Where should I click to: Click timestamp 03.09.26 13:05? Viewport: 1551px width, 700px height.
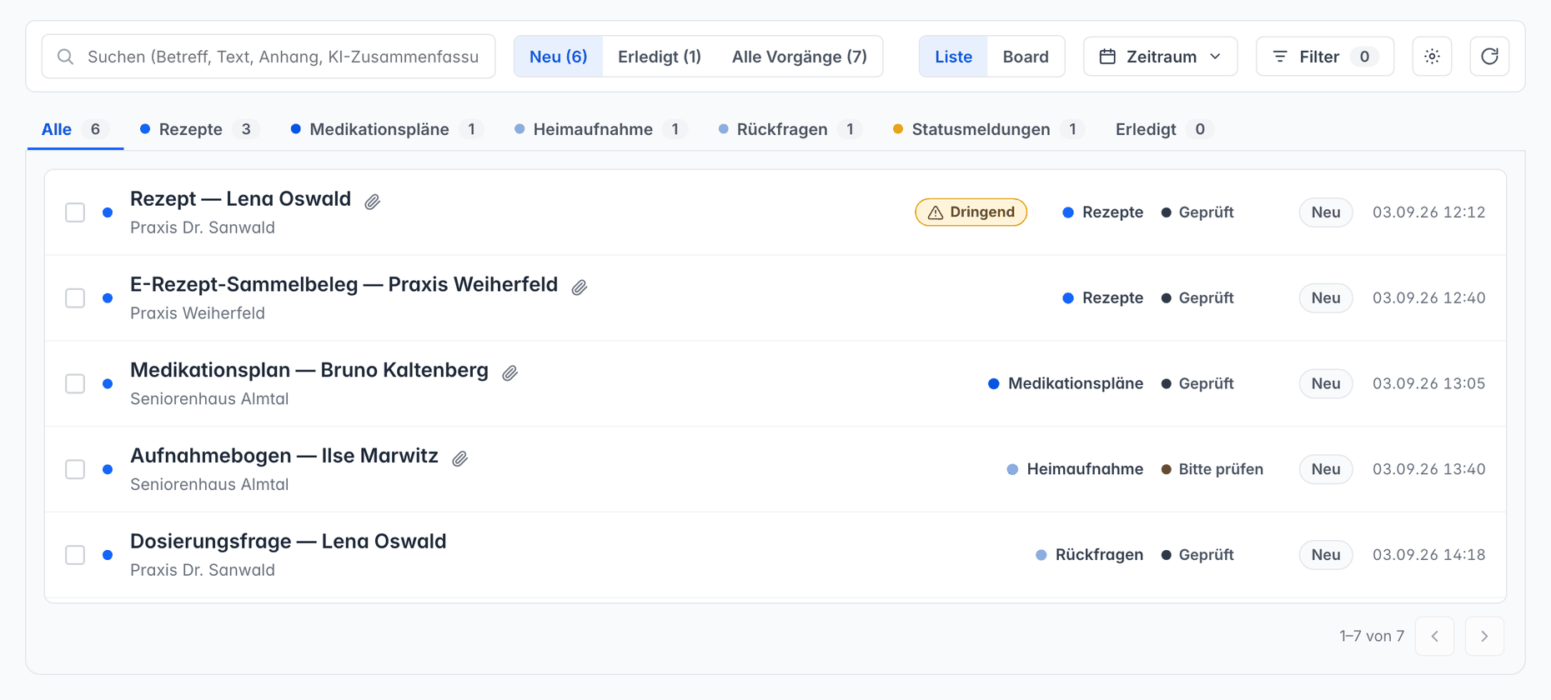[x=1429, y=384]
